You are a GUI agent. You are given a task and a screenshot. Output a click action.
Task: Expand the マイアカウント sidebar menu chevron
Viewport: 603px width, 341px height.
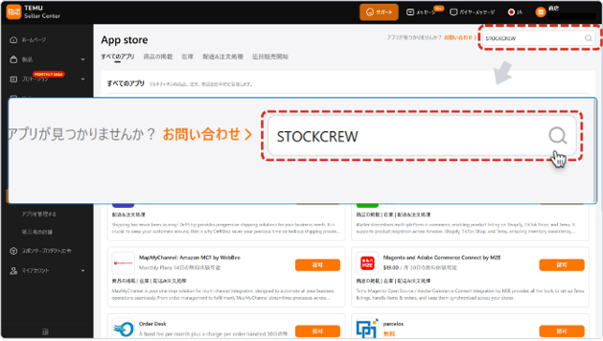(82, 271)
